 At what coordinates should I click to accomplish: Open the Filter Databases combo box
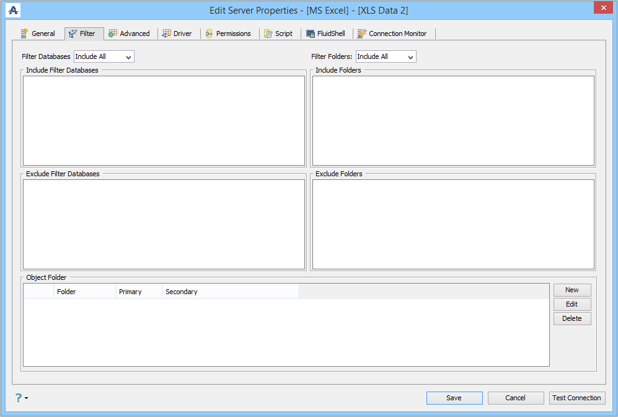tap(104, 56)
